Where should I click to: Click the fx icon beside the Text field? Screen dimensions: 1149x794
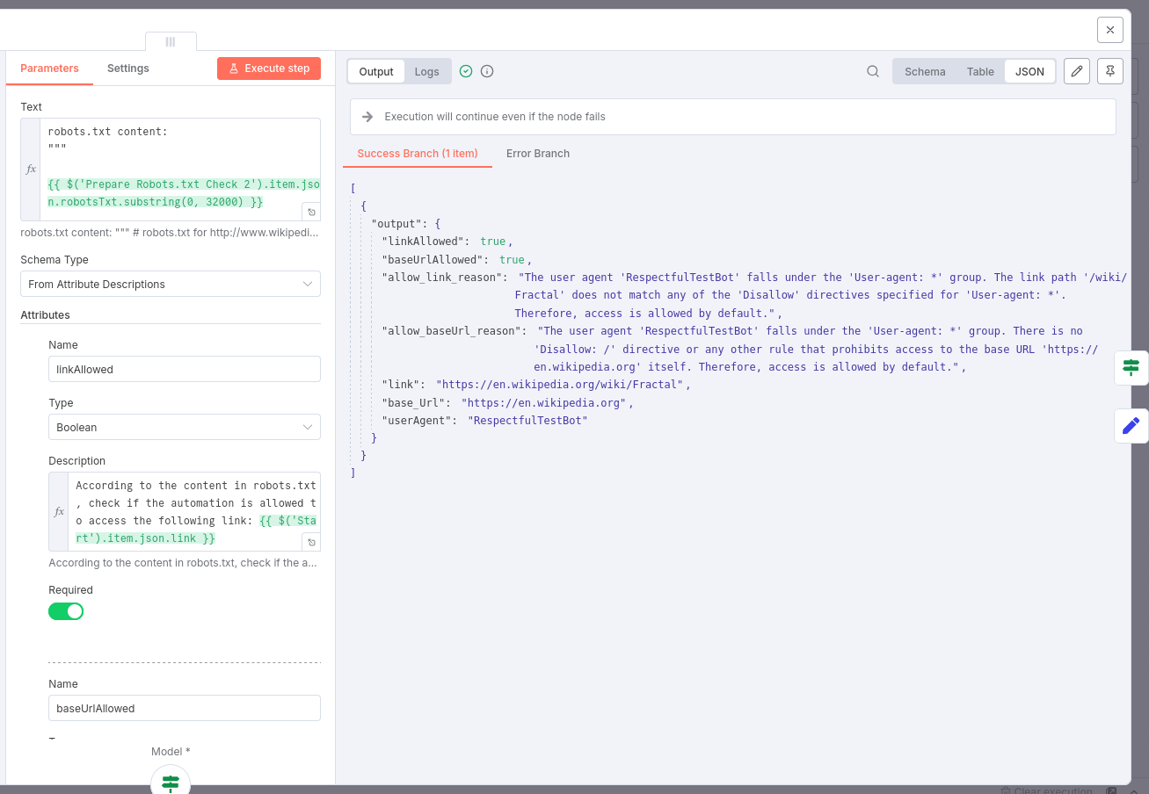tap(32, 169)
